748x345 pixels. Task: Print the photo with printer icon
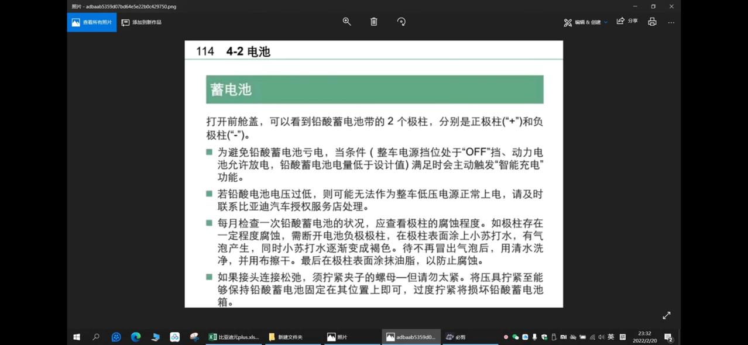point(652,22)
